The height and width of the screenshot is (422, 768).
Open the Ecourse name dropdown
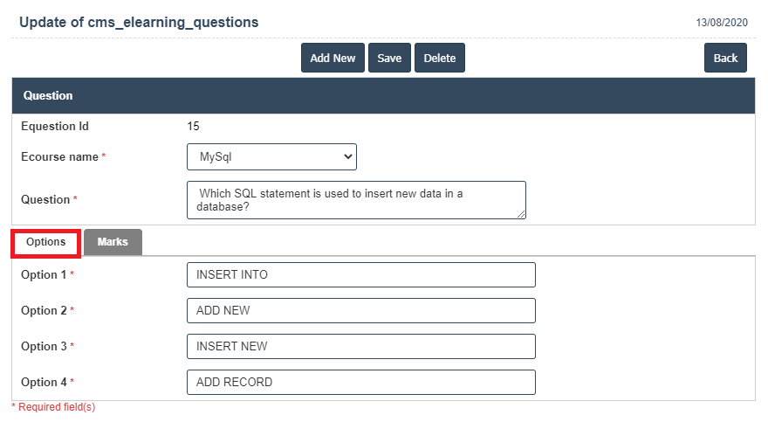point(271,157)
